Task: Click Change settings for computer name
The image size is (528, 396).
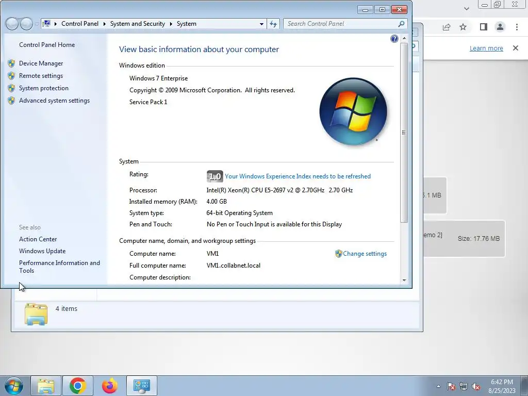Action: coord(365,254)
